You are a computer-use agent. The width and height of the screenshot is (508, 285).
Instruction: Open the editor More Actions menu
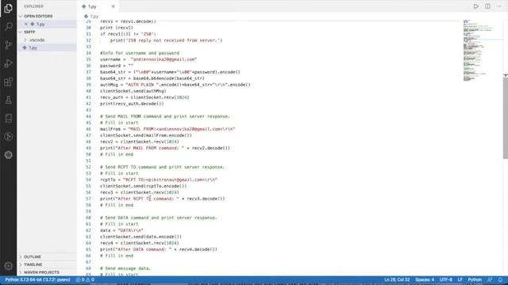pyautogui.click(x=499, y=6)
